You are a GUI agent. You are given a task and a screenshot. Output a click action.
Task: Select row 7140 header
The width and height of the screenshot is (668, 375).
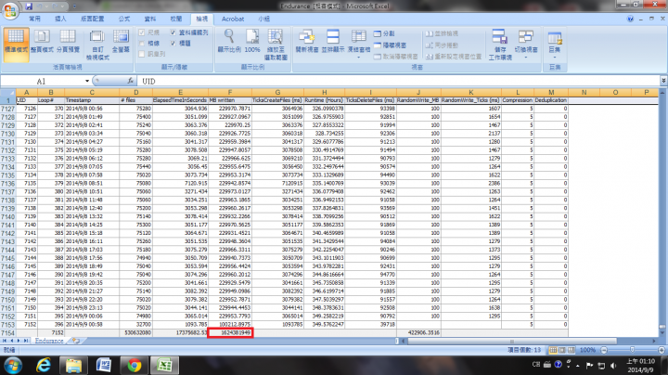[x=7, y=216]
